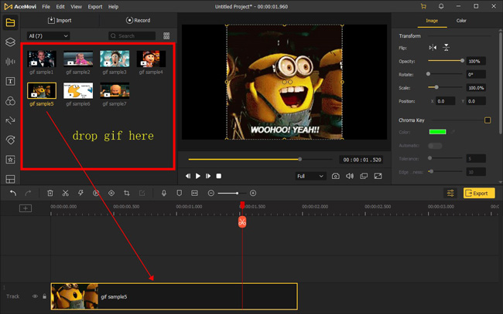Click the Undo arrow in timeline toolbar
The image size is (503, 314).
13,193
